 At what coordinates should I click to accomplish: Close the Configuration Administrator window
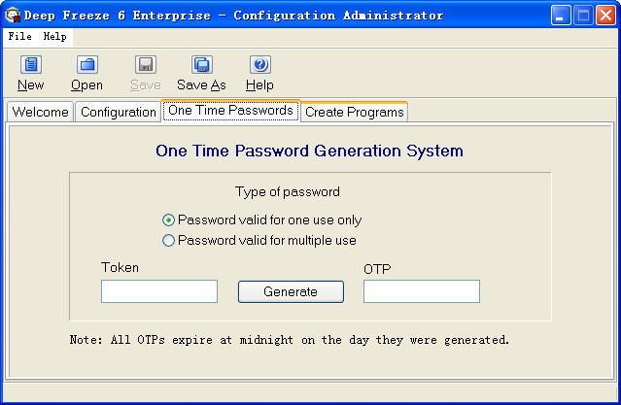click(x=606, y=15)
